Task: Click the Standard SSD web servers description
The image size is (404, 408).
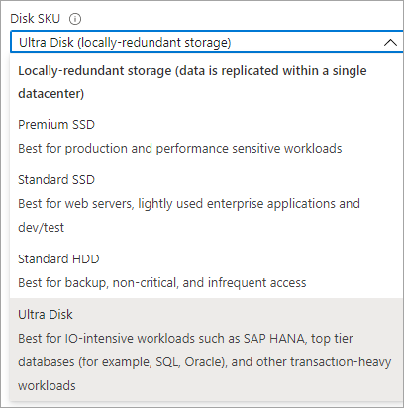Action: tap(189, 215)
